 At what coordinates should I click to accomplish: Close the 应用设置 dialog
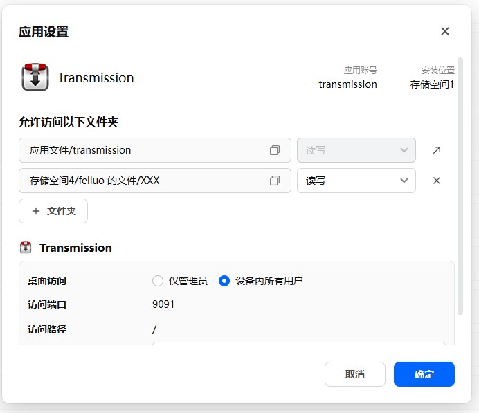click(x=445, y=31)
